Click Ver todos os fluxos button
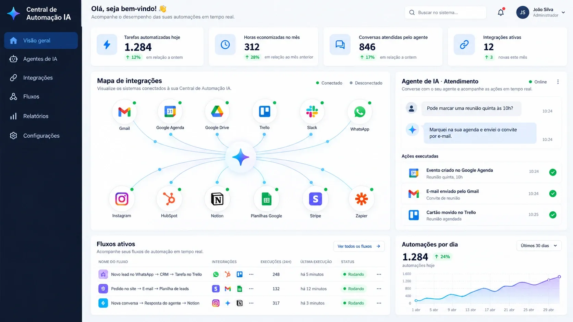Image resolution: width=573 pixels, height=322 pixels. click(x=359, y=246)
